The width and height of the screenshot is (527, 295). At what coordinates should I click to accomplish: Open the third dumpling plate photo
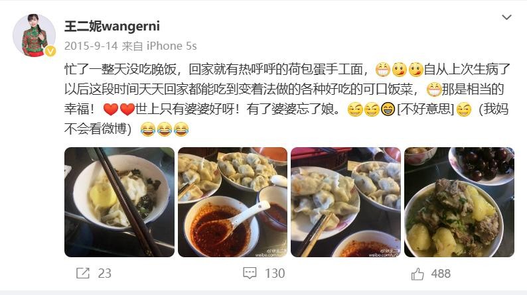click(346, 202)
